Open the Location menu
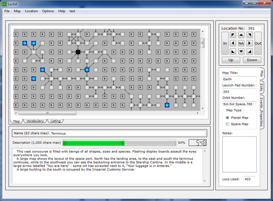Viewport: 273px width, 201px height. [31, 11]
